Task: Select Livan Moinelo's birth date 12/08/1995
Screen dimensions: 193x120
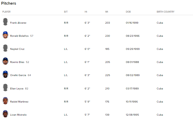Action: (132, 115)
